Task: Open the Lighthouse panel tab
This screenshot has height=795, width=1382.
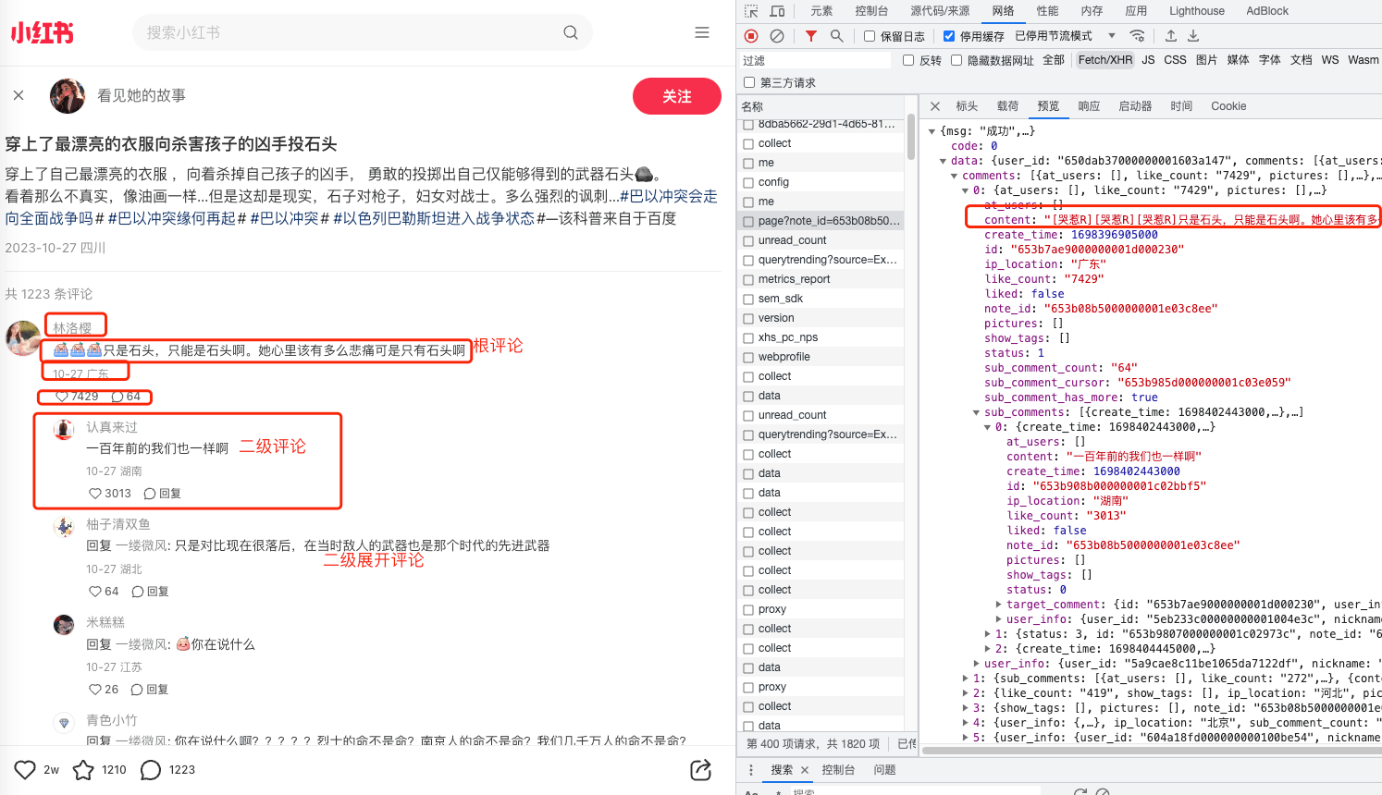Action: tap(1196, 11)
